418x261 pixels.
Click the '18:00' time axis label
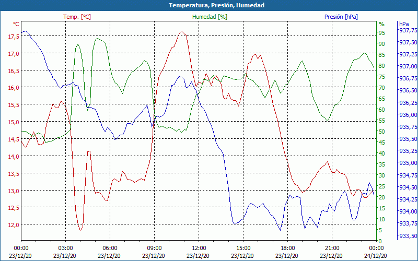[288, 248]
